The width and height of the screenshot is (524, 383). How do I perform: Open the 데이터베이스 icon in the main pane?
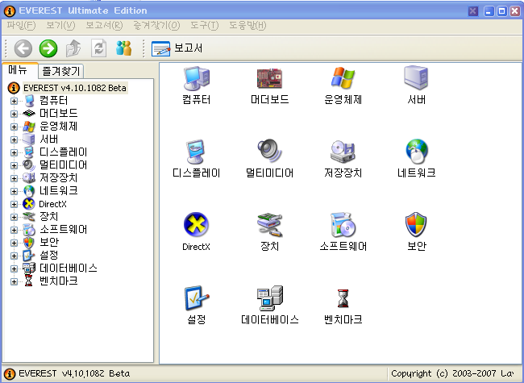[x=270, y=298]
